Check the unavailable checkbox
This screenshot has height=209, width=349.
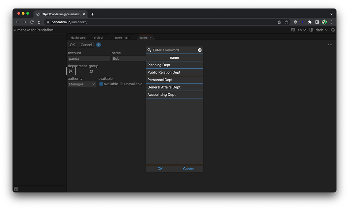pyautogui.click(x=122, y=84)
